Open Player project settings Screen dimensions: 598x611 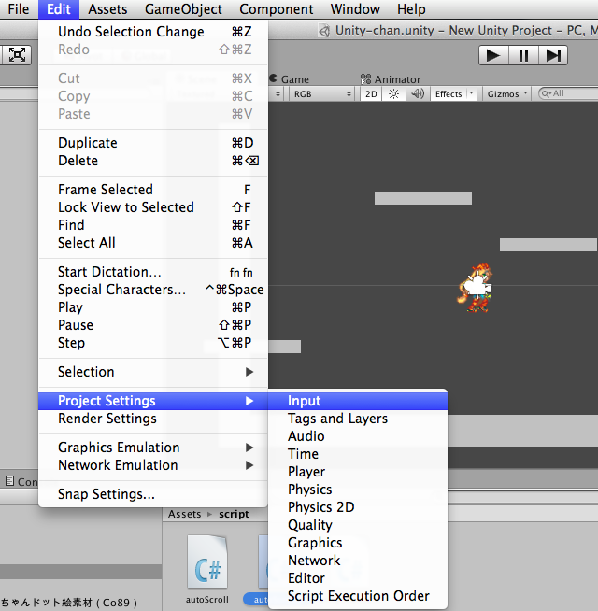358,472
